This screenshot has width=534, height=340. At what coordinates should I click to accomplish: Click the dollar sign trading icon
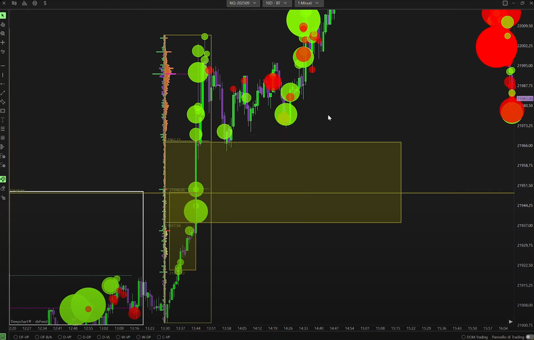(45, 3)
